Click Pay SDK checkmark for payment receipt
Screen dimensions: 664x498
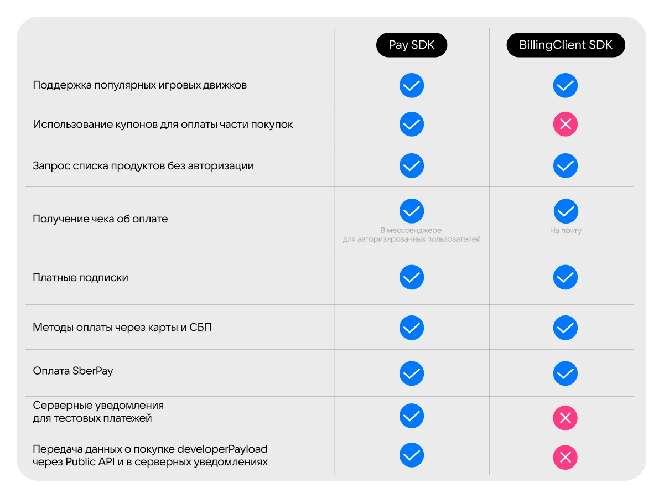[x=412, y=211]
